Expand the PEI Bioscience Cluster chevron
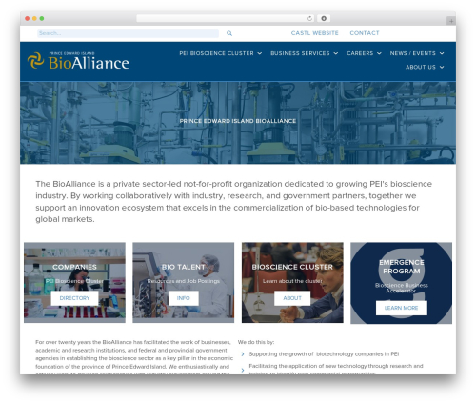 260,53
